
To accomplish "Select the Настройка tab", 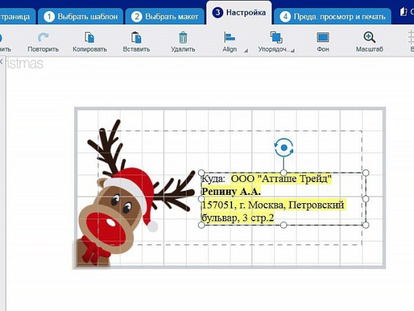I will pyautogui.click(x=239, y=13).
